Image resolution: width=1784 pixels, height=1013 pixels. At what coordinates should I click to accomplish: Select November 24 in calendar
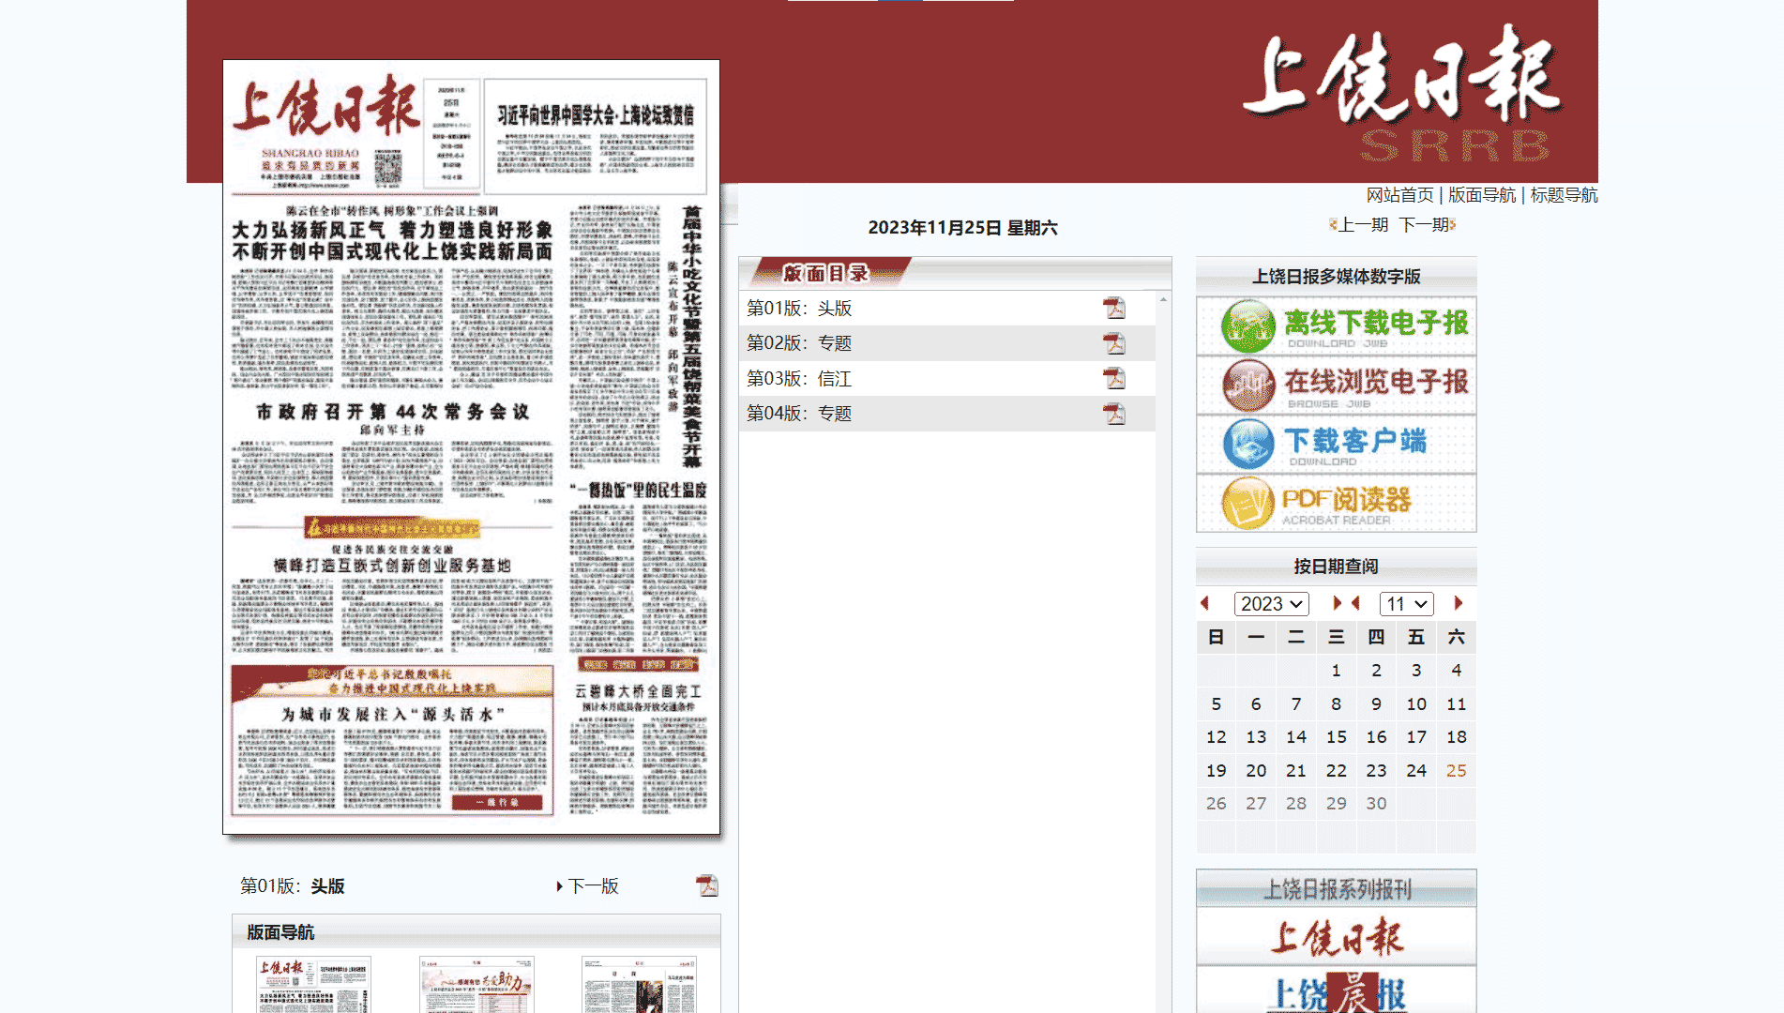[x=1416, y=770]
